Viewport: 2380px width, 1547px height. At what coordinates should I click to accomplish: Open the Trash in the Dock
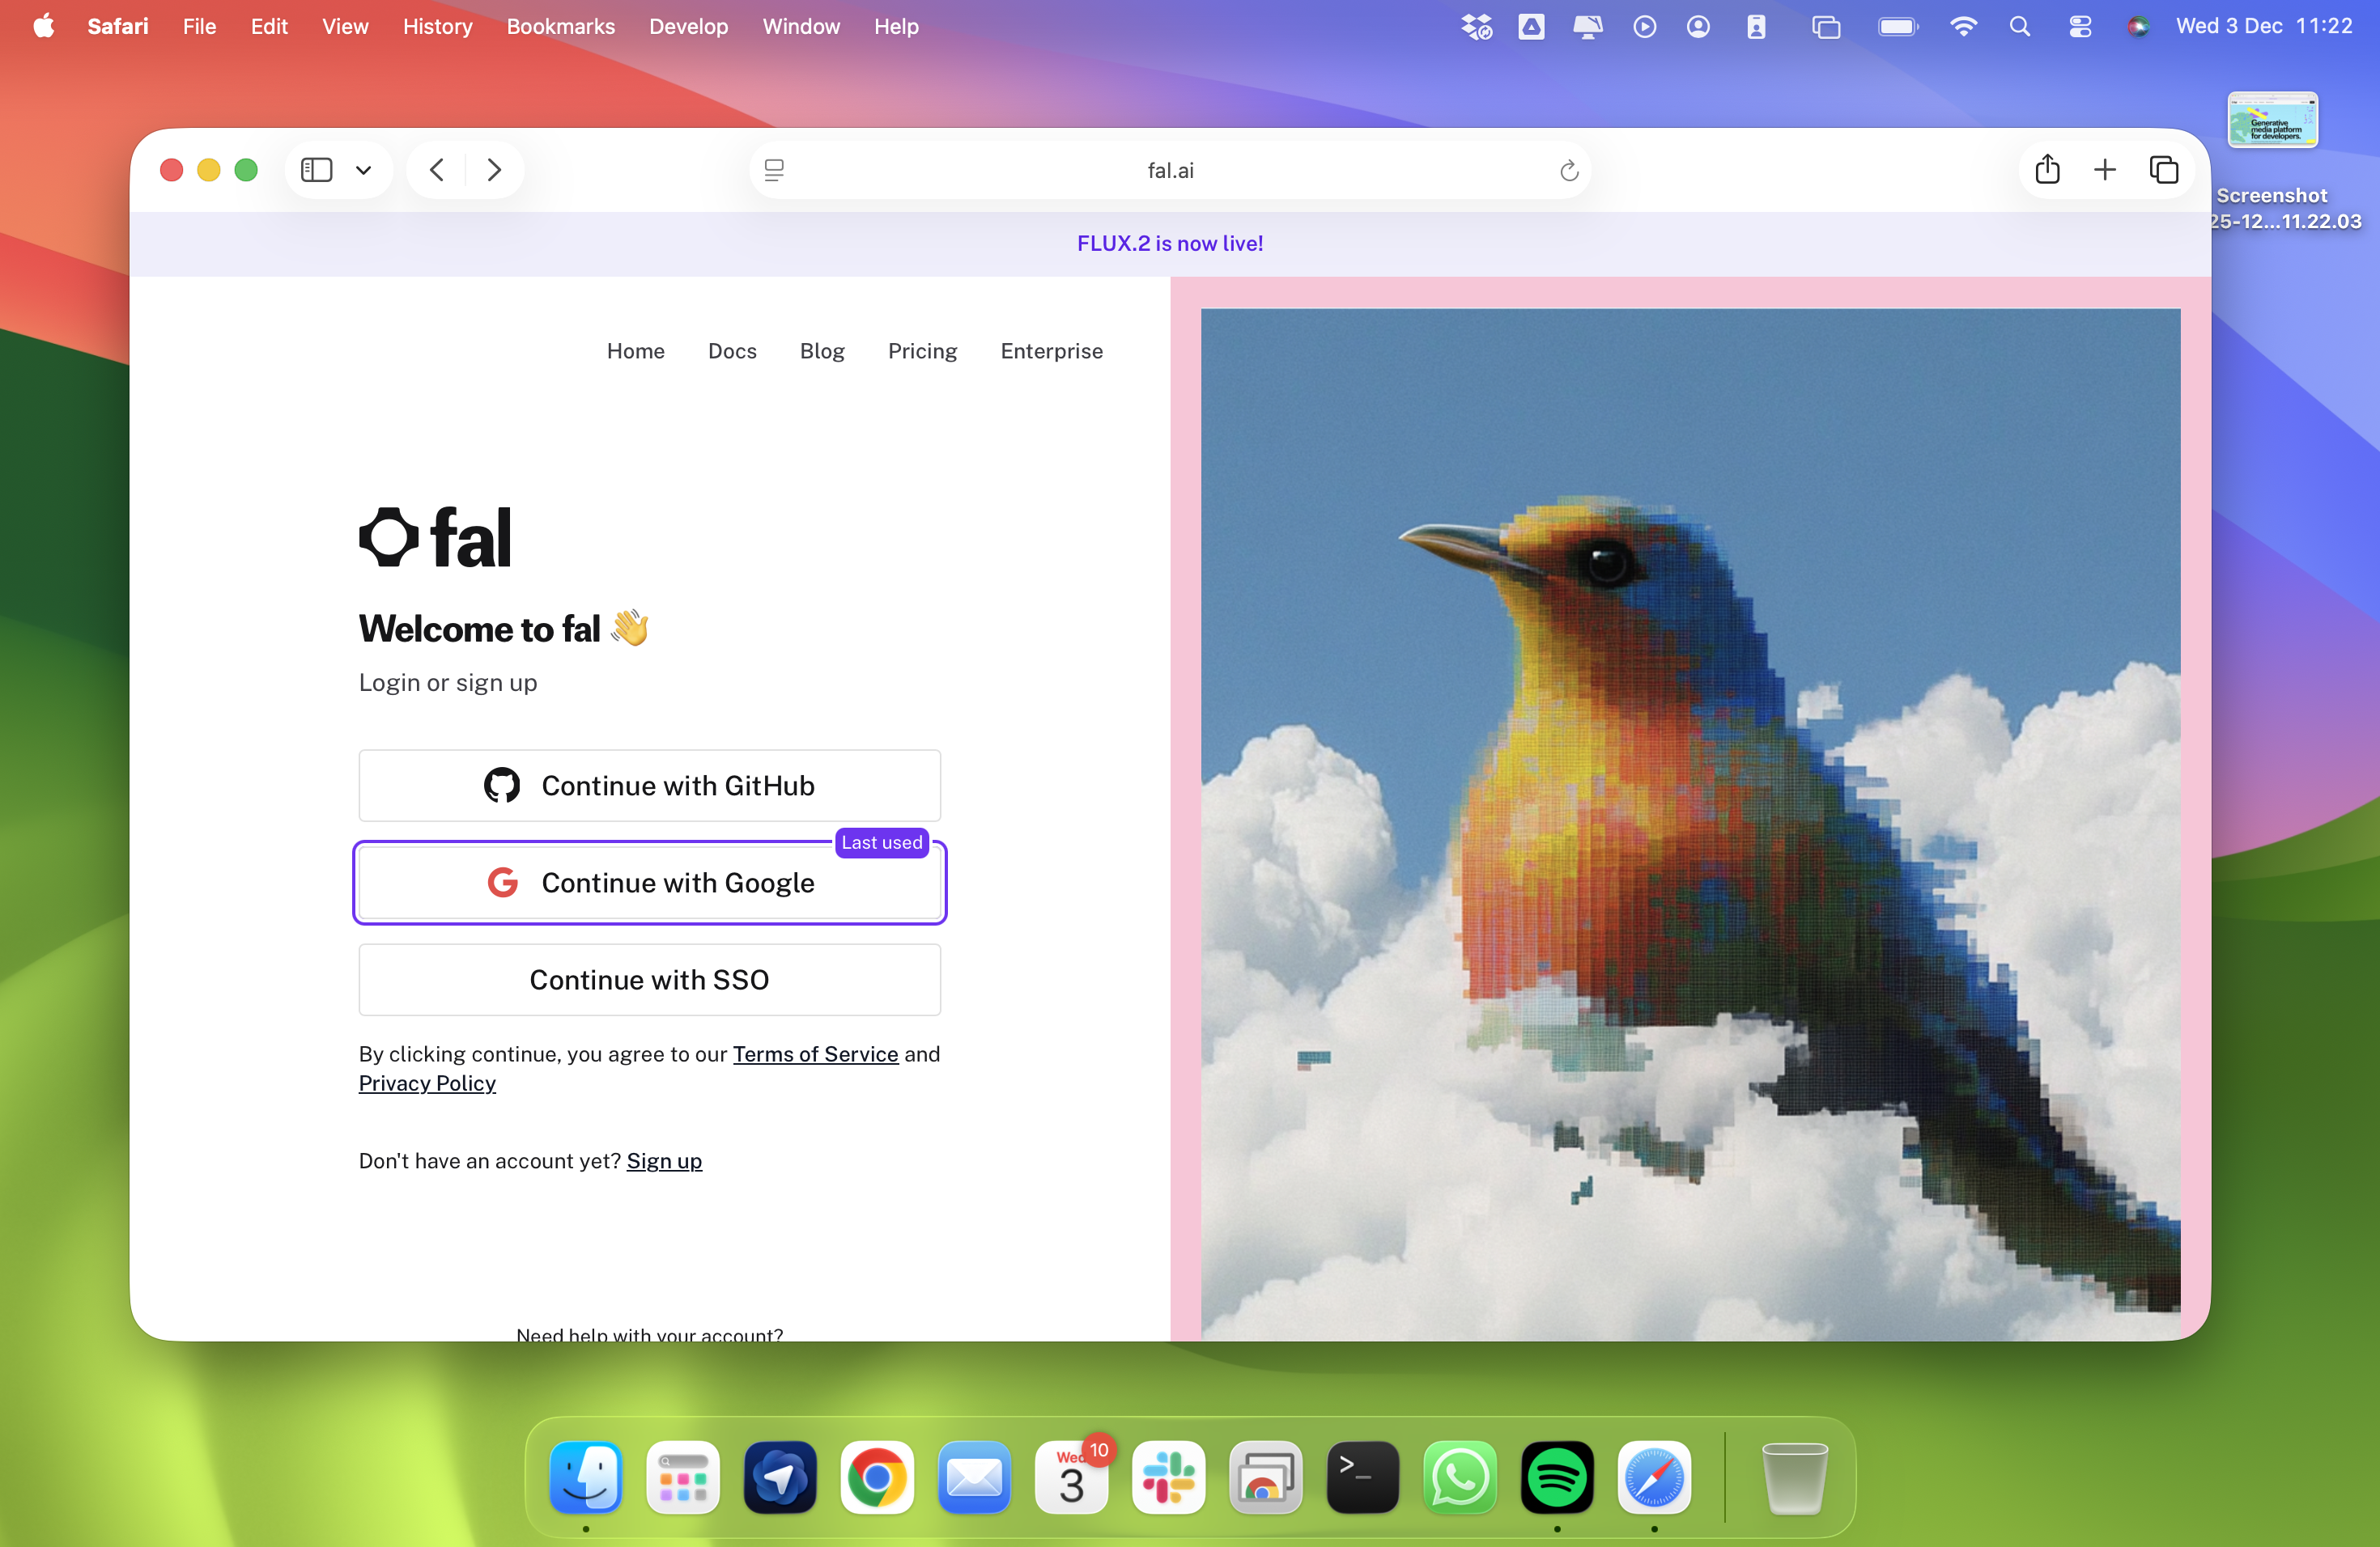pyautogui.click(x=1794, y=1477)
